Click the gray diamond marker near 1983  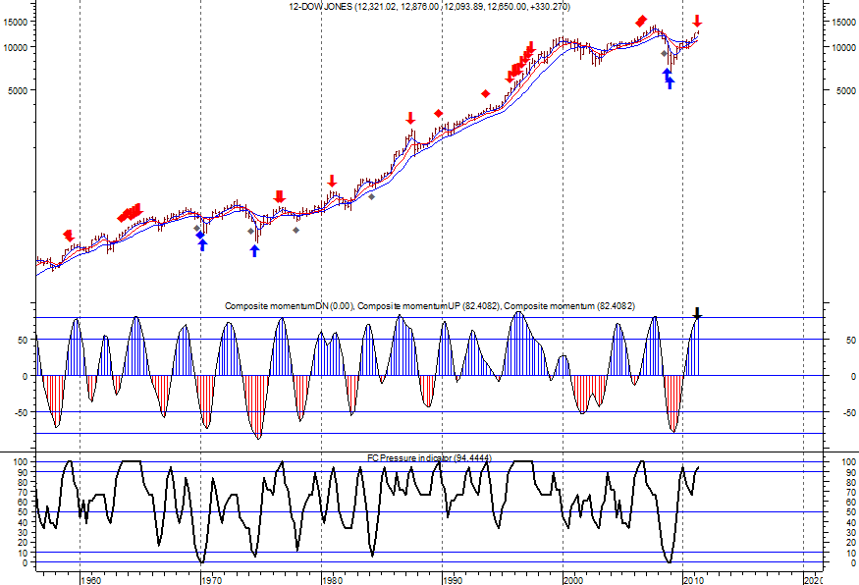click(371, 196)
